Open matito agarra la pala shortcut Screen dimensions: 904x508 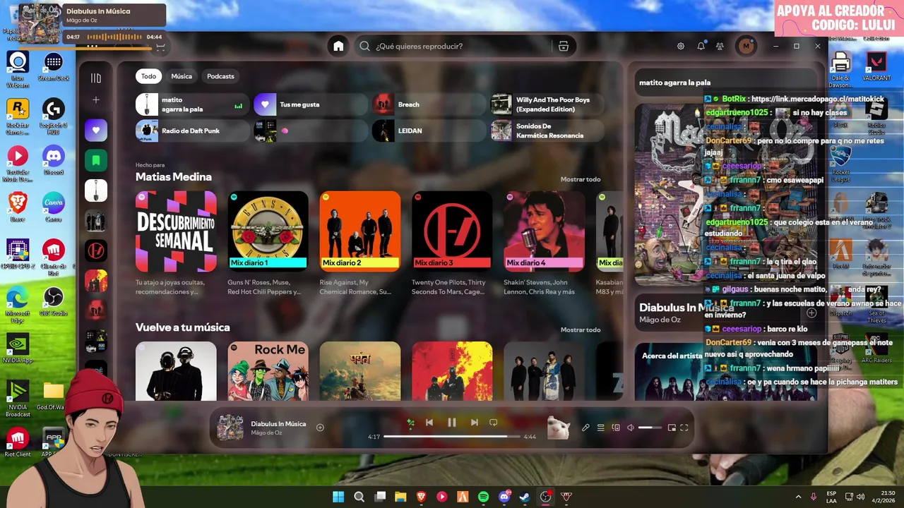point(192,104)
